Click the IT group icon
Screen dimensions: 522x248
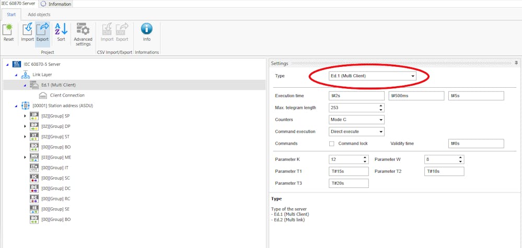34,168
